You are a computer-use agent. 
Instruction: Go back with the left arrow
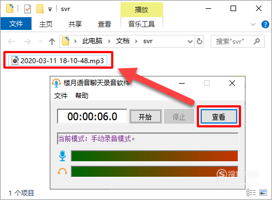[x=11, y=42]
